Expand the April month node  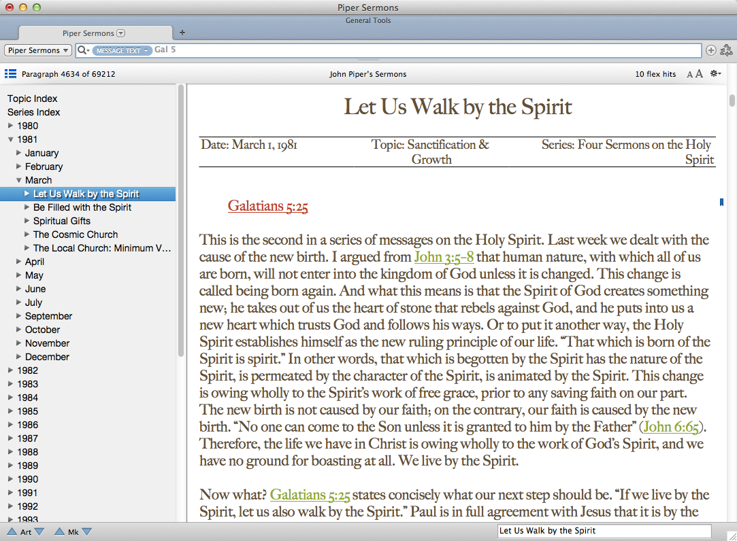(x=19, y=261)
